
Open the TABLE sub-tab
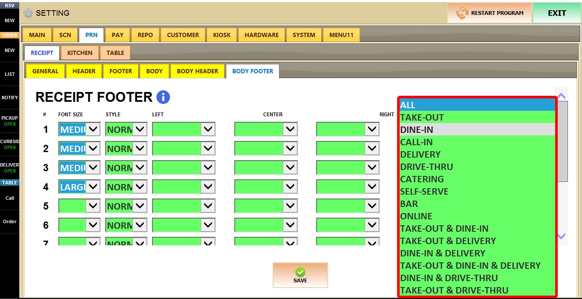pos(115,53)
